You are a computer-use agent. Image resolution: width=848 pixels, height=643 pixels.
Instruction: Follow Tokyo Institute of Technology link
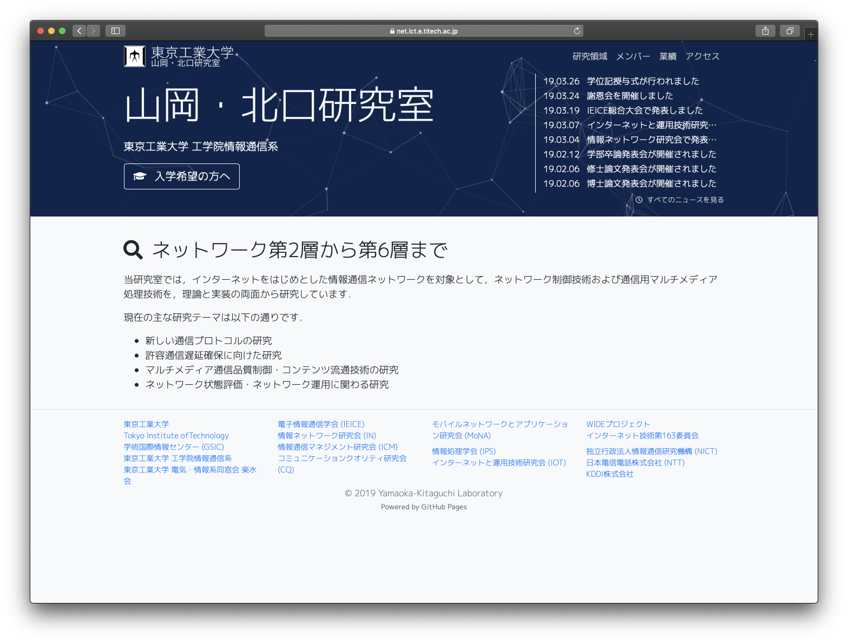tap(176, 436)
